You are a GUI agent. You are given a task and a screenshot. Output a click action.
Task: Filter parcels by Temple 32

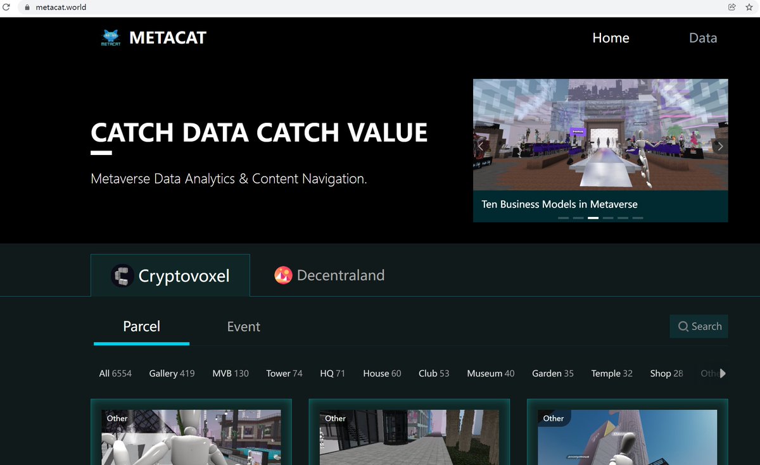(612, 373)
